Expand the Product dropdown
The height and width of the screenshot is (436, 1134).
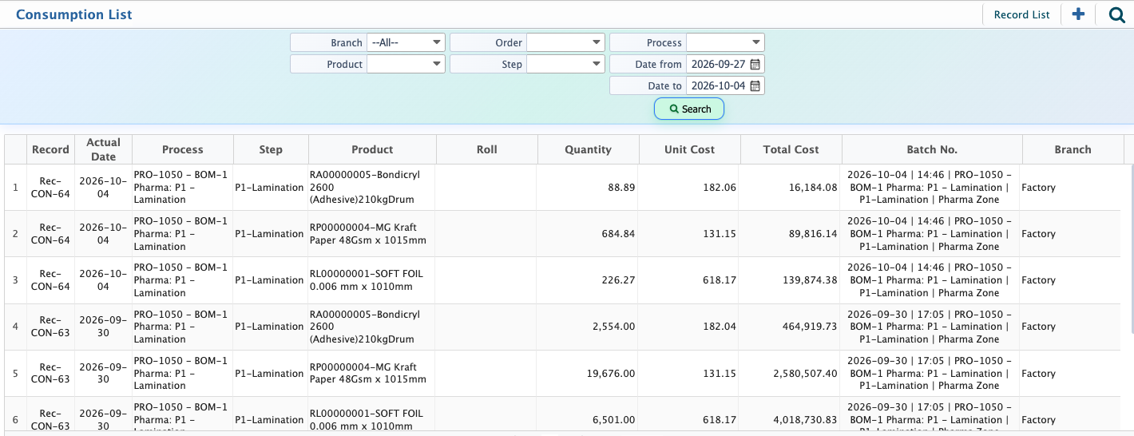[406, 64]
